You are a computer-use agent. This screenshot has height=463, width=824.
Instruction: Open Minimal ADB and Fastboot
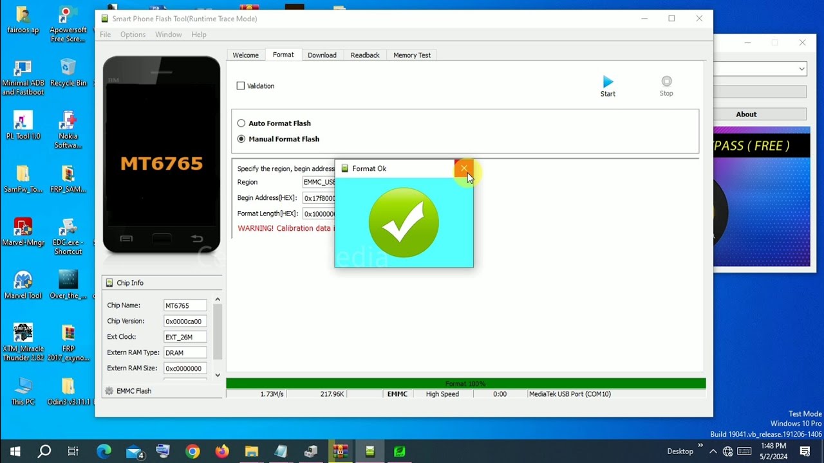[23, 68]
